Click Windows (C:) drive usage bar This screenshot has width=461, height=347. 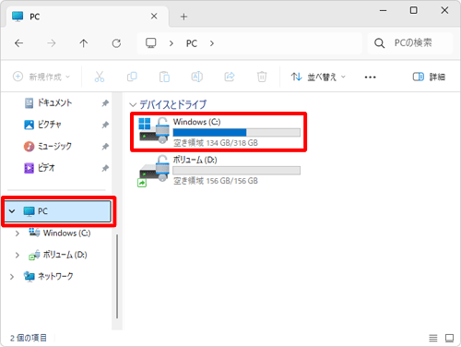coord(237,133)
